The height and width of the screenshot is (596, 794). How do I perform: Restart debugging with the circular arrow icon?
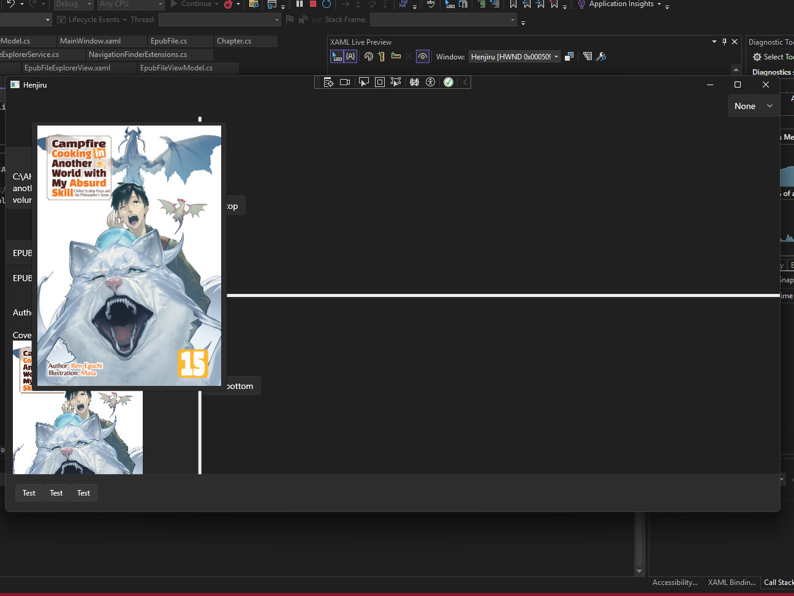[x=327, y=4]
